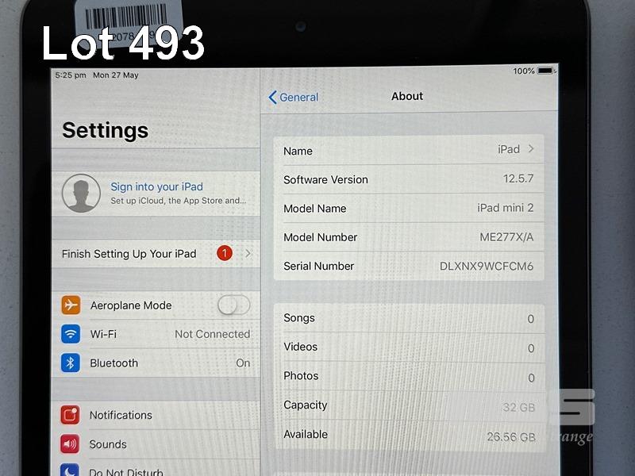635x476 pixels.
Task: Tap the blue Wi-Fi icon
Action: pyautogui.click(x=71, y=334)
